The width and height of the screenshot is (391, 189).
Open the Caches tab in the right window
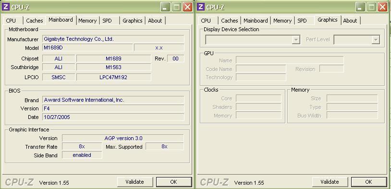(230, 21)
